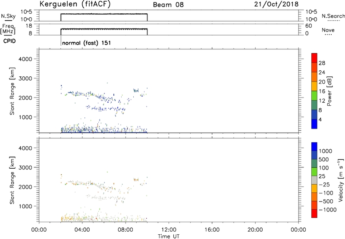Pick the yellow 16–20 dB power colorbar segment
The image size is (345, 239).
[314, 86]
